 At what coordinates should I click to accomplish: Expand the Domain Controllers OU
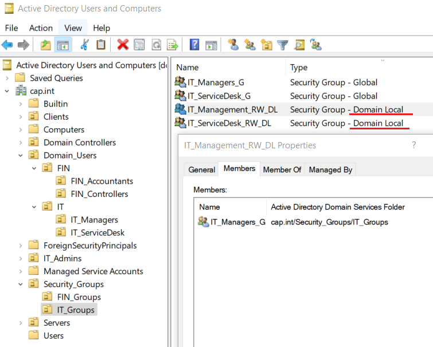pos(21,143)
